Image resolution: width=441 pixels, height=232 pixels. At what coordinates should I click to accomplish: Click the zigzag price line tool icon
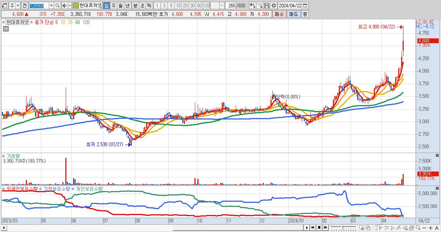click(x=393, y=228)
